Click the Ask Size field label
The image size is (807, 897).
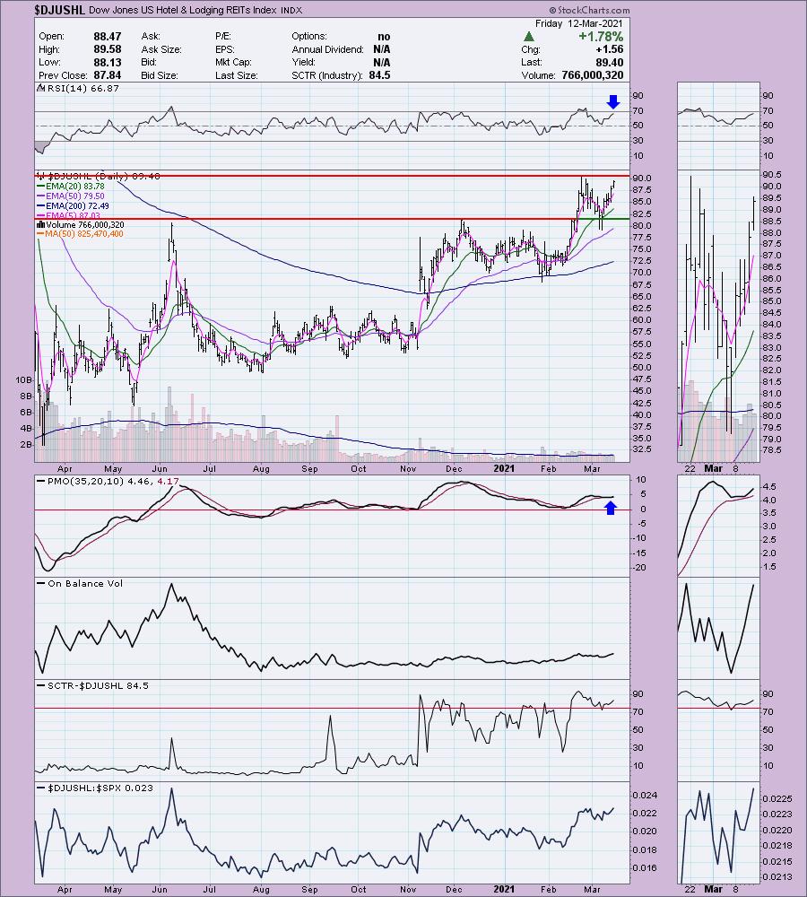161,49
